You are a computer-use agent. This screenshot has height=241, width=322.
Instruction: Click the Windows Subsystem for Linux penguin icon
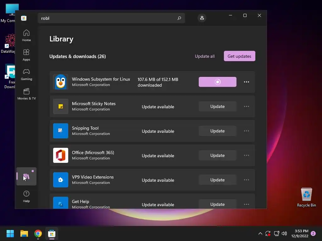pyautogui.click(x=61, y=82)
